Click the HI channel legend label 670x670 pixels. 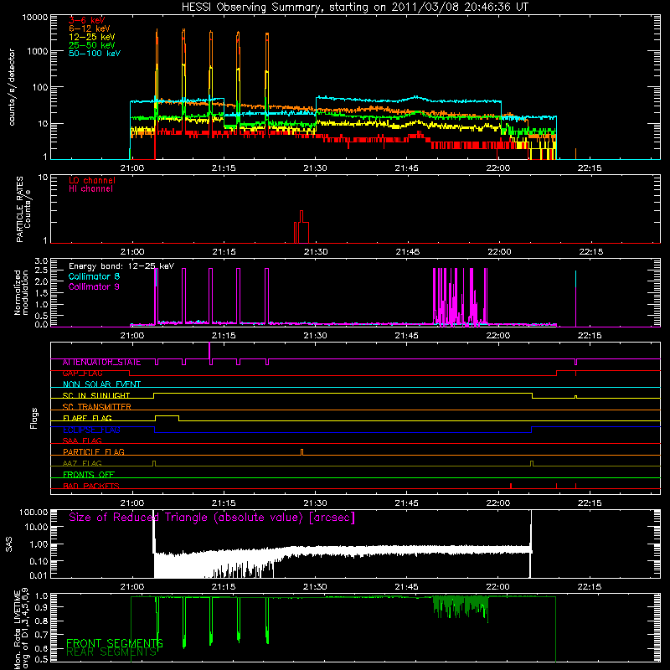click(90, 189)
